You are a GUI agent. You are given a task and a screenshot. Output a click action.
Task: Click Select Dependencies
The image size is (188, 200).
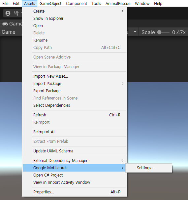pyautogui.click(x=75, y=105)
